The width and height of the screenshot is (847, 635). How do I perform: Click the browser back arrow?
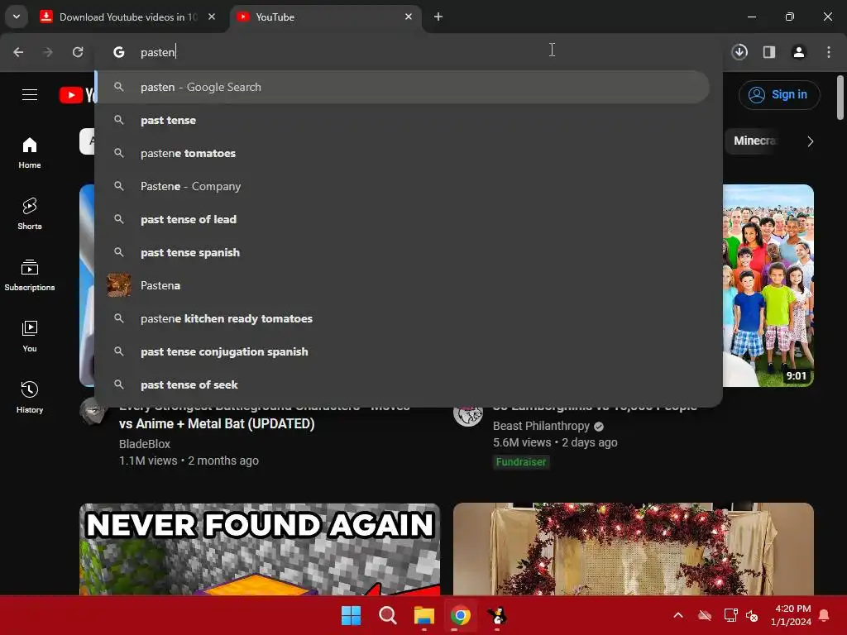(x=18, y=52)
